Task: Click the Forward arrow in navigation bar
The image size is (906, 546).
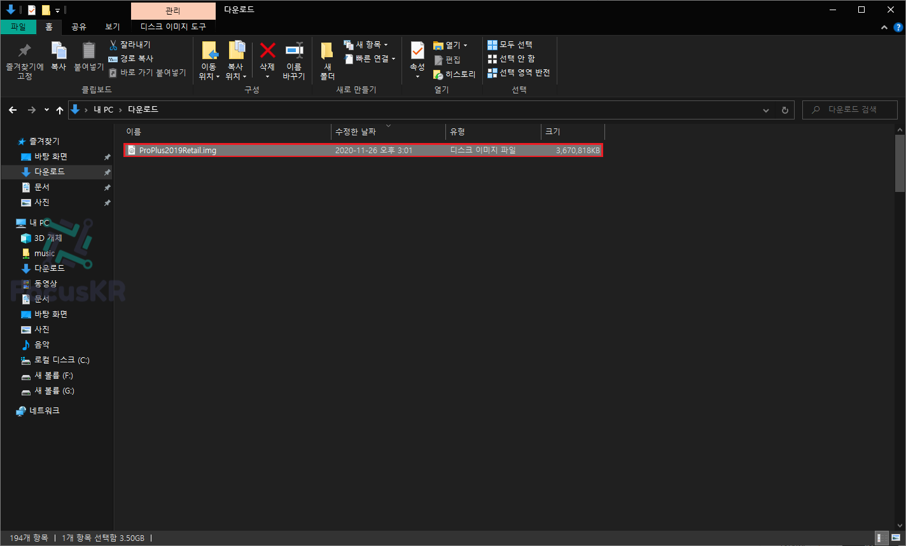Action: click(31, 110)
